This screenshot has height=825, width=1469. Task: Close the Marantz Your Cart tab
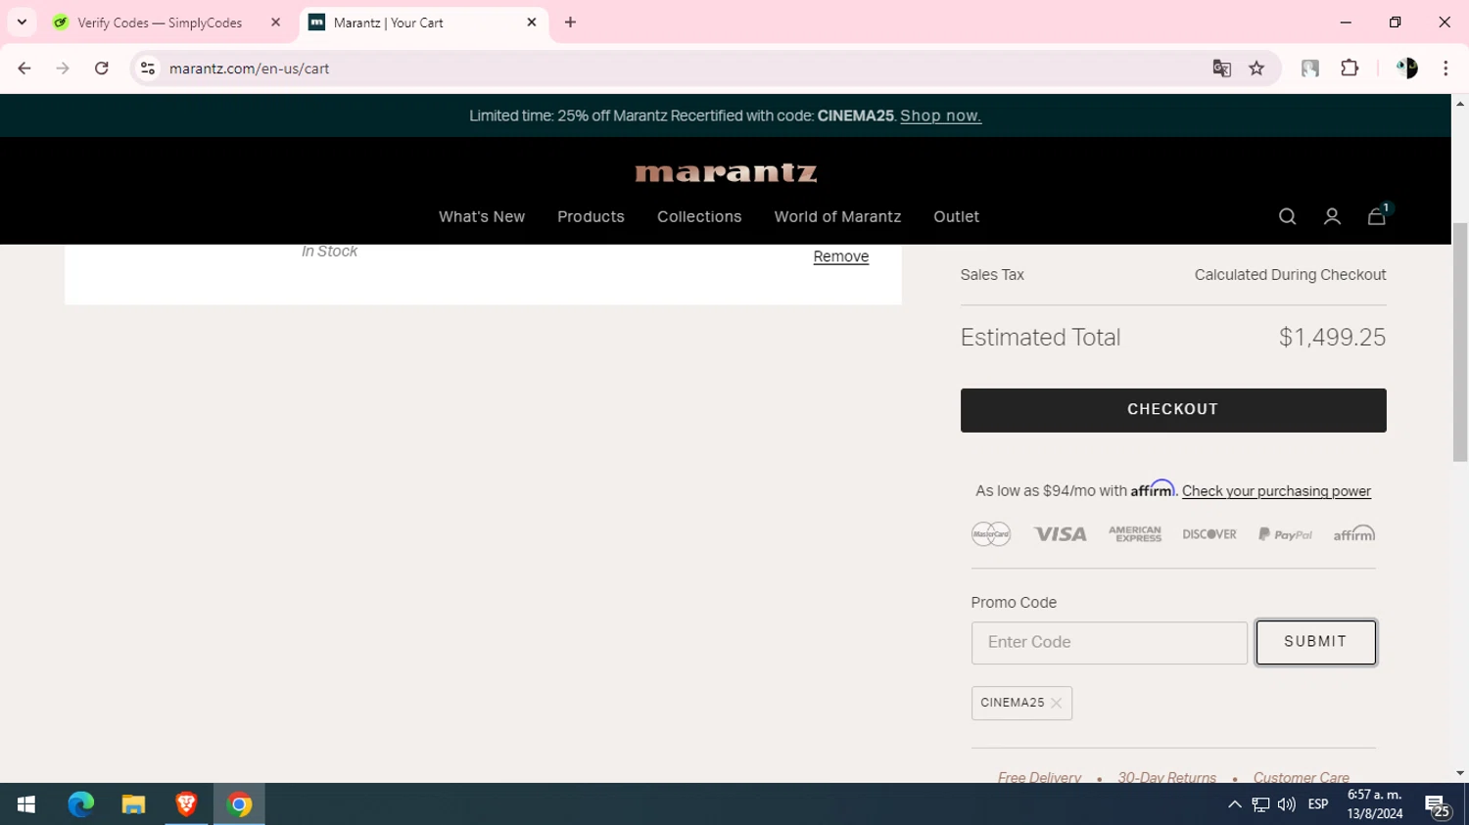[532, 23]
